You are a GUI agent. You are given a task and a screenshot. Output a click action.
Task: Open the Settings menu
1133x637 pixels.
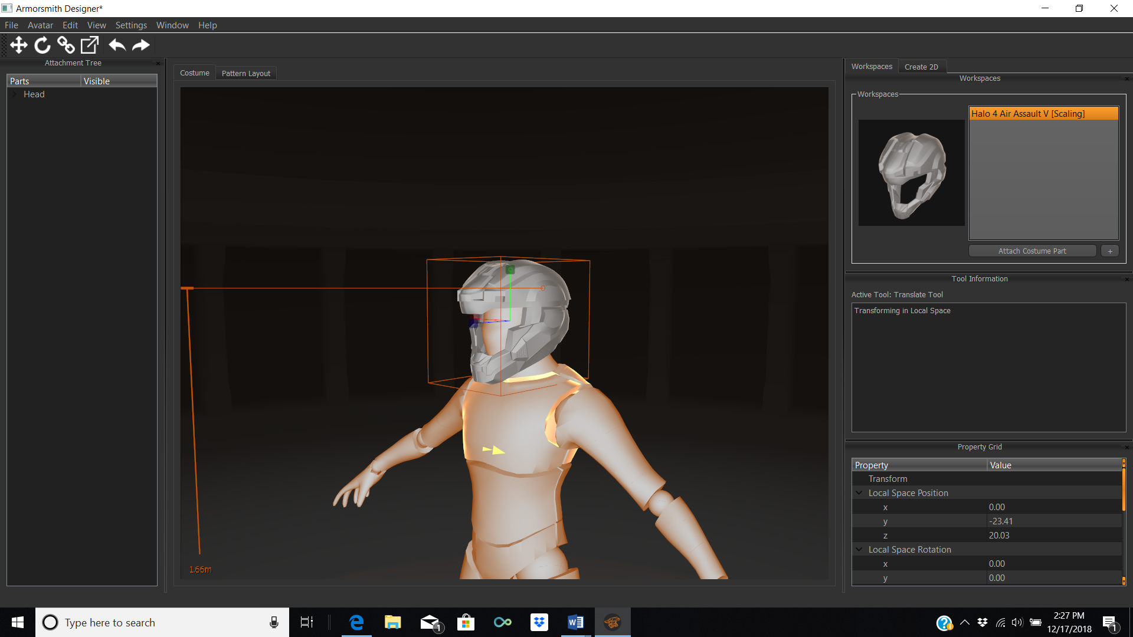tap(131, 25)
